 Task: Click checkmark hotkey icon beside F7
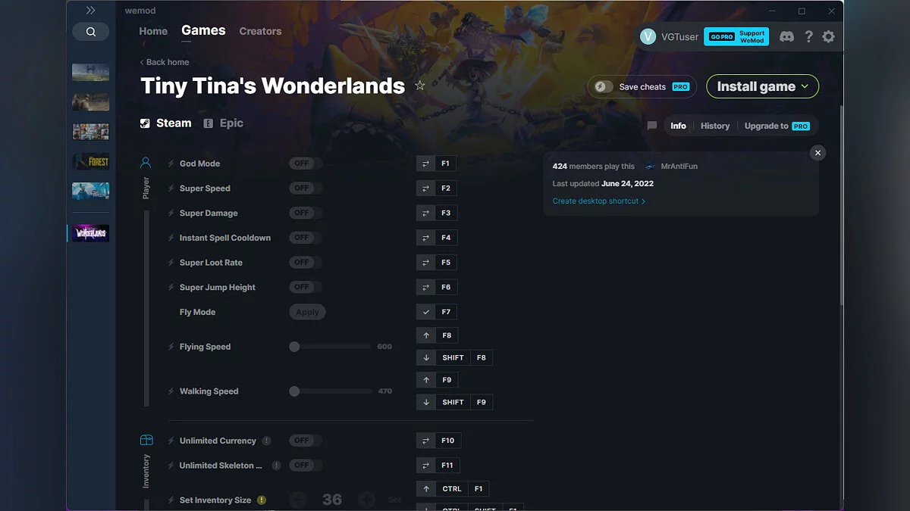click(x=425, y=312)
